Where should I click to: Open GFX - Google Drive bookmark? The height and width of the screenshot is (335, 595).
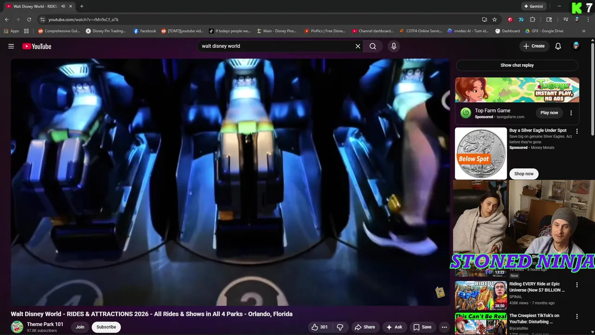coord(544,31)
